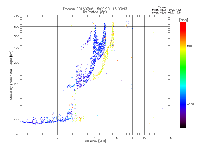Click the 'RwPretec (8p)' subtitle
200x150 pixels.
click(x=95, y=12)
